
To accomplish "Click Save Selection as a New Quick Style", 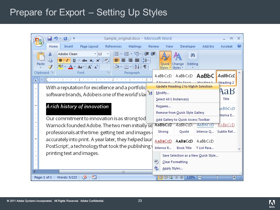I will tap(190, 155).
